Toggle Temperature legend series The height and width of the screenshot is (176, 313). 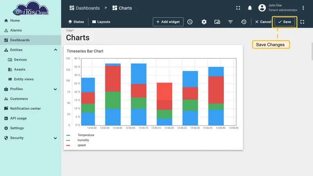coord(86,135)
